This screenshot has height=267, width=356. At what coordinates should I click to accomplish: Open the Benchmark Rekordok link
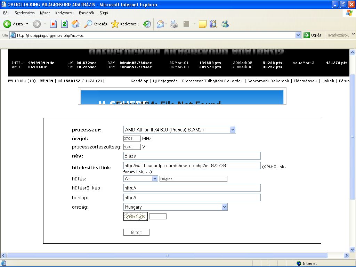pos(268,81)
